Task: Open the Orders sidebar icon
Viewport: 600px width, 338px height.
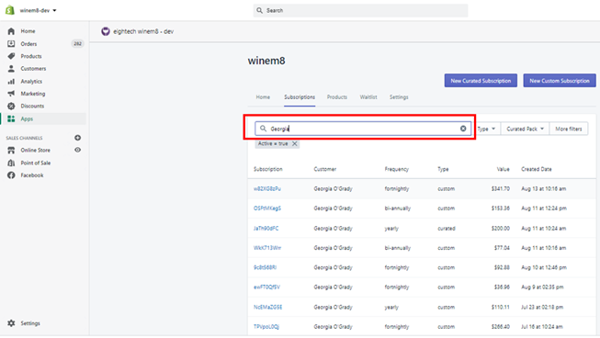Action: pyautogui.click(x=11, y=43)
